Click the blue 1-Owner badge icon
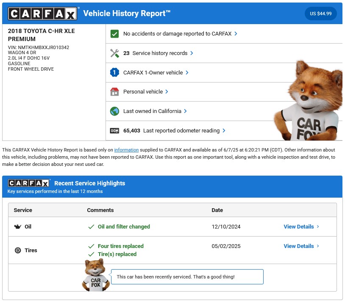This screenshot has width=345, height=303. tap(114, 72)
